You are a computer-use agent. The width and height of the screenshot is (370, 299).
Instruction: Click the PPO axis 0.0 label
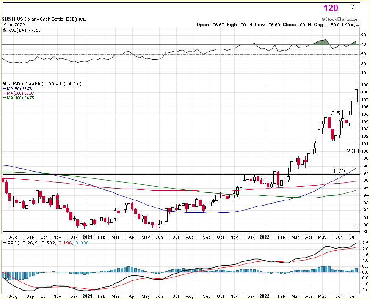coord(365,272)
